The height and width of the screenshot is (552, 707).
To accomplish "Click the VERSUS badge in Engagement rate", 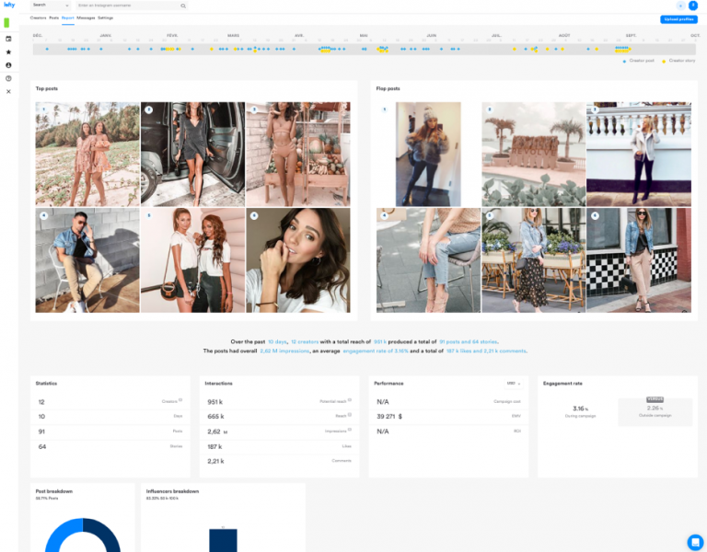I will click(x=655, y=399).
